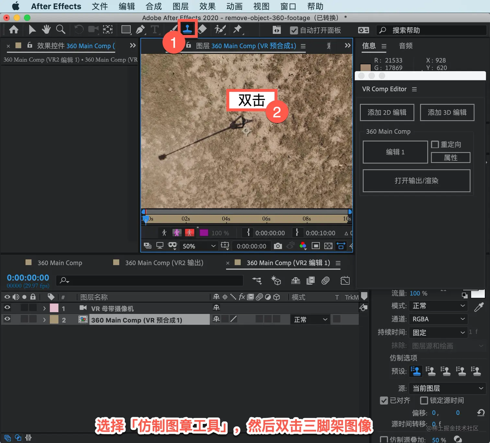490x443 pixels.
Task: Select the Zoom magnifier tool
Action: [61, 30]
